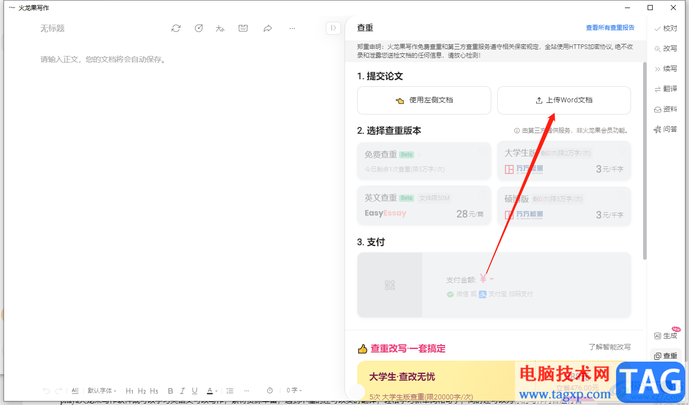Image resolution: width=689 pixels, height=405 pixels.
Task: Click the plagiarism panel vertical scrollbar
Action: (x=645, y=161)
